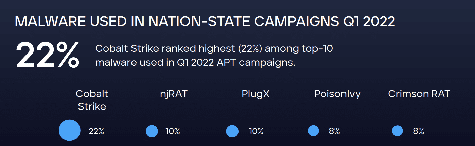Click the 'malware used in Q1 2022 APT campaigns' line

pyautogui.click(x=195, y=63)
